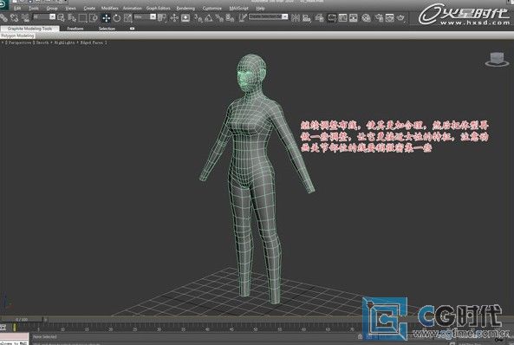Click the ViewCube in the viewport
This screenshot has height=345, width=514.
(x=497, y=59)
